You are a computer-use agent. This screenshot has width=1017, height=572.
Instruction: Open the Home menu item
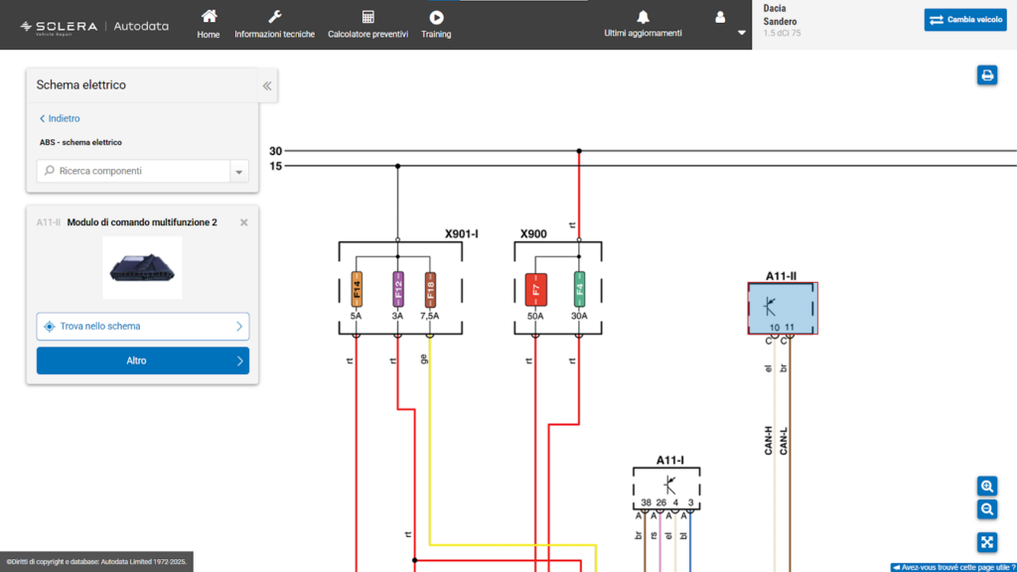pos(209,25)
